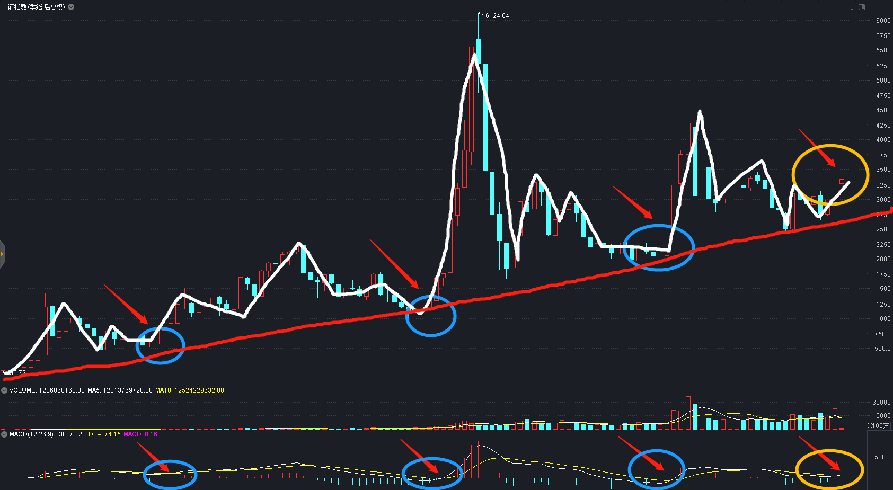Expand the VOLUME indicator dropdown arrow
This screenshot has height=490, width=893.
[x=4, y=390]
